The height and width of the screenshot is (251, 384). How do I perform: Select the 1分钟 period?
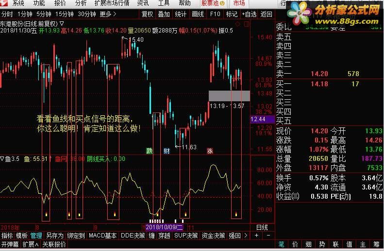(25, 14)
